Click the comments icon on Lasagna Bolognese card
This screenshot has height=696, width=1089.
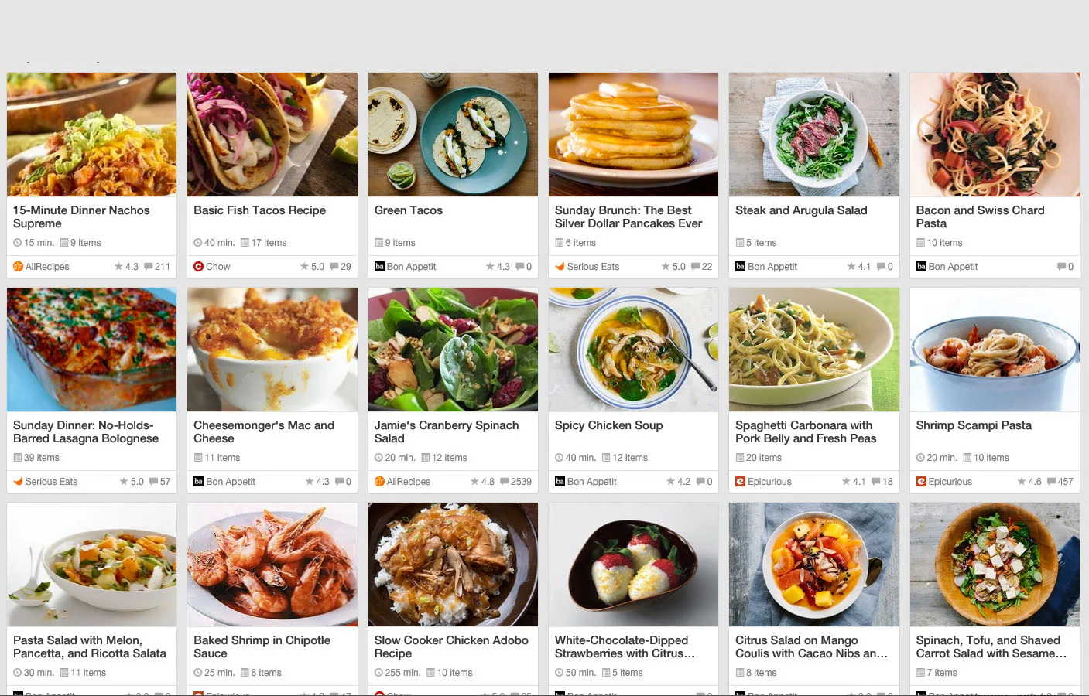(153, 482)
